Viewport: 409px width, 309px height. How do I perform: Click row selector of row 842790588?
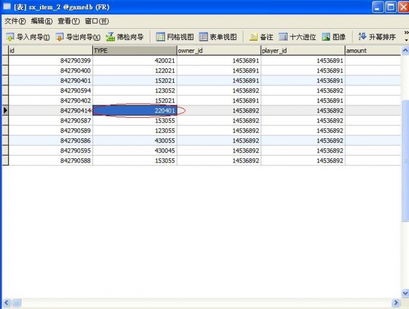coord(5,161)
